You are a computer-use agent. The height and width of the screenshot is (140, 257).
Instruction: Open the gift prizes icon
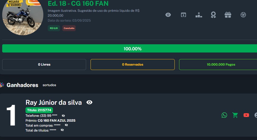[x=228, y=15]
